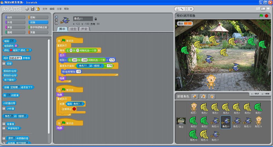Select sprite 角色17 witch thumbnail
This screenshot has height=147, width=273.
215,136
